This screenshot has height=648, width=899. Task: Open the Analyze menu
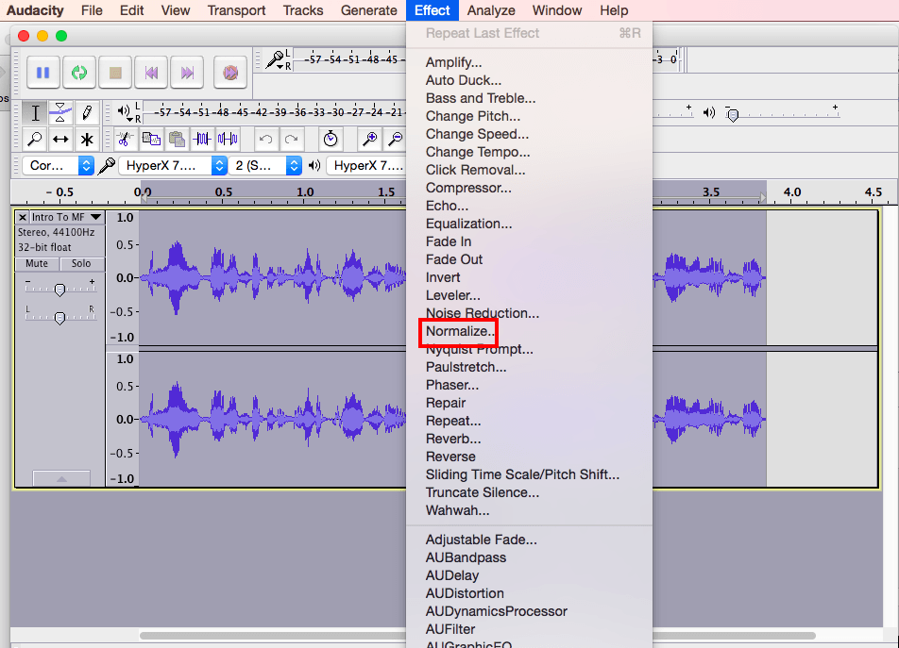(491, 10)
